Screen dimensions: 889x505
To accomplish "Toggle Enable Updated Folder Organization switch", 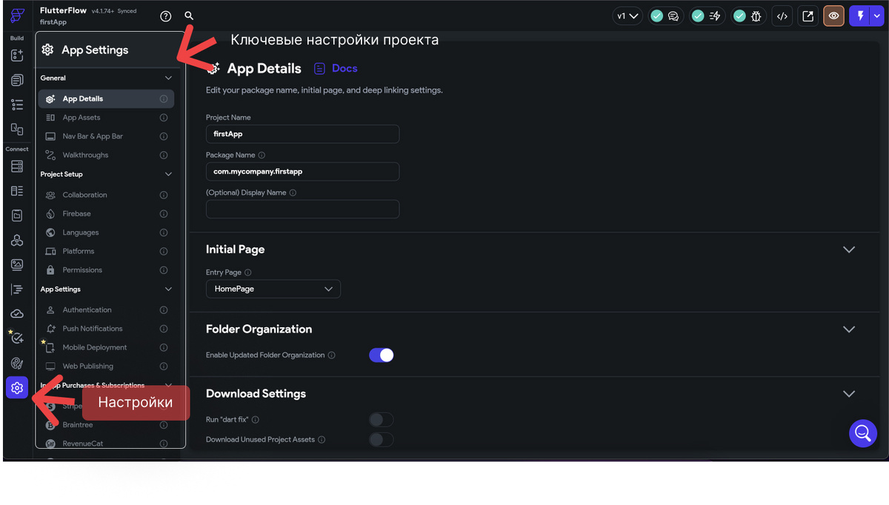I will [381, 355].
